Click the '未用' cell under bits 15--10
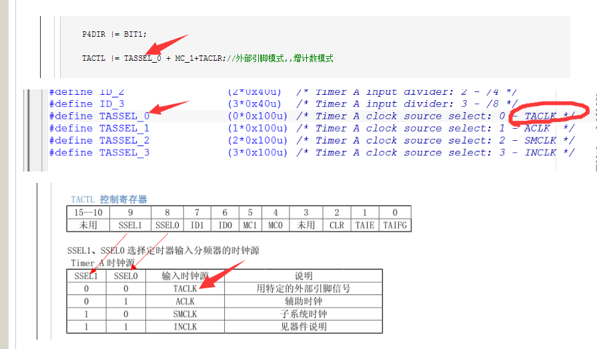The width and height of the screenshot is (597, 349). coord(88,225)
